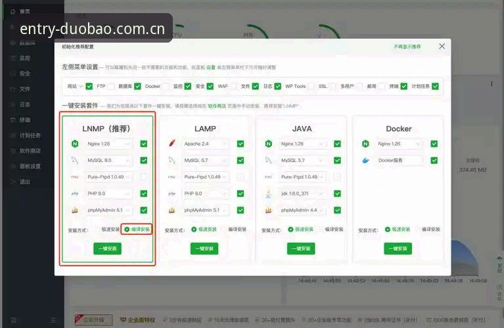Open the 终端 terminal icon in the sidebar
The image size is (504, 328).
[x=13, y=119]
